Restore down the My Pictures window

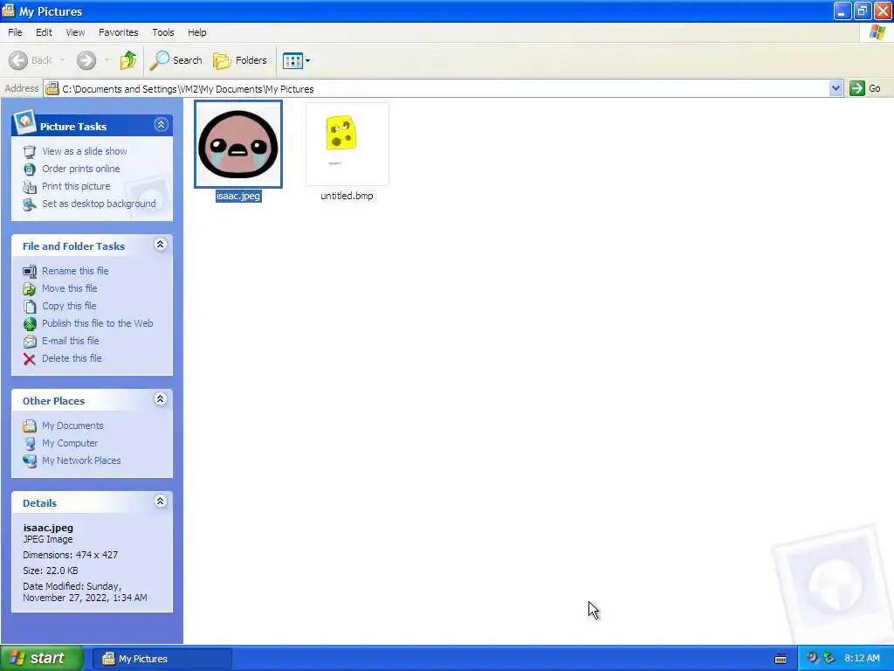tap(862, 10)
